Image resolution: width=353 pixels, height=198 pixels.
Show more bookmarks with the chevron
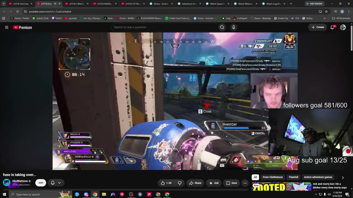(325, 18)
